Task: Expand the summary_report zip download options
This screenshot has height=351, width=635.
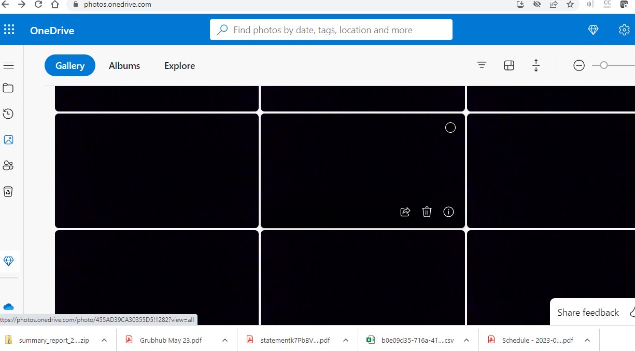Action: (104, 340)
